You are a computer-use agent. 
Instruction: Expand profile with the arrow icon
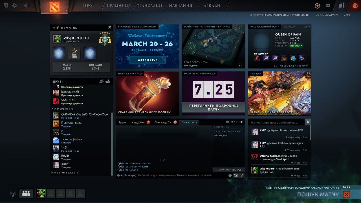point(109,28)
